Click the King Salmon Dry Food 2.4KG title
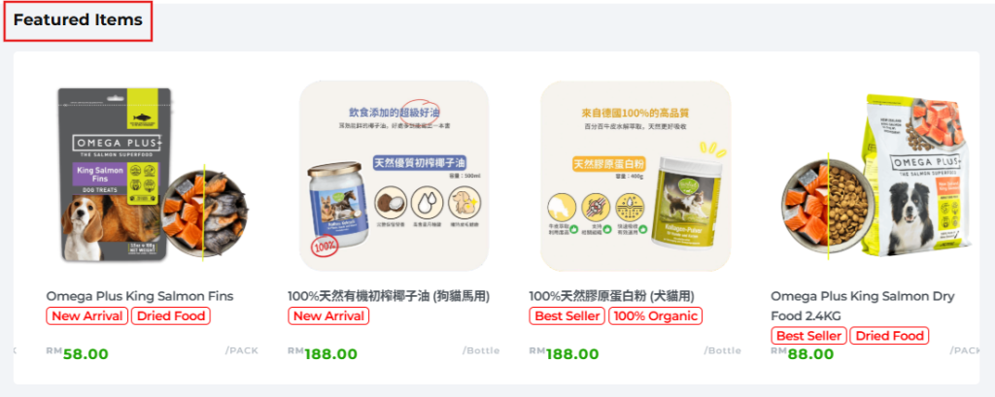This screenshot has width=995, height=397. tap(863, 306)
